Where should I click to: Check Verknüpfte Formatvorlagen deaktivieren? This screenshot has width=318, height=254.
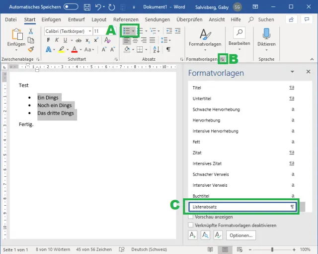(x=191, y=225)
